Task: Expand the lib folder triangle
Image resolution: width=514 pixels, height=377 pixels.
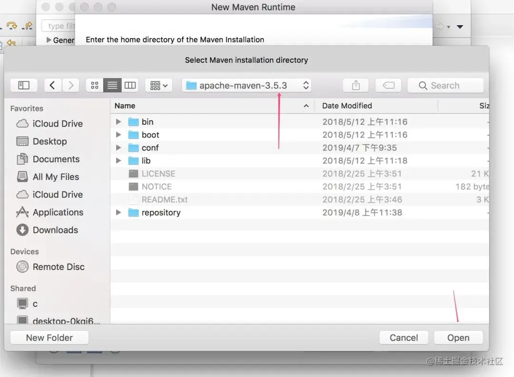Action: coord(119,160)
